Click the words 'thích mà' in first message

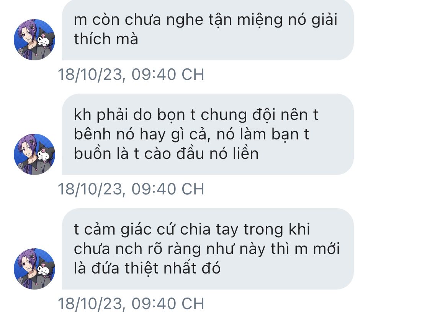click(106, 39)
